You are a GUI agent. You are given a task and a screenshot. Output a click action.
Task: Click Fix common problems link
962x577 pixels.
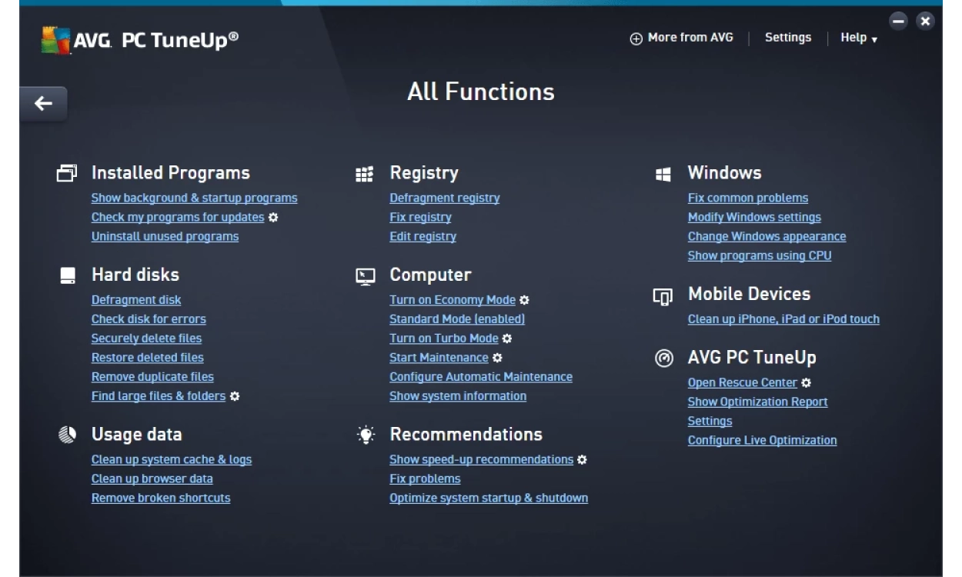[747, 198]
